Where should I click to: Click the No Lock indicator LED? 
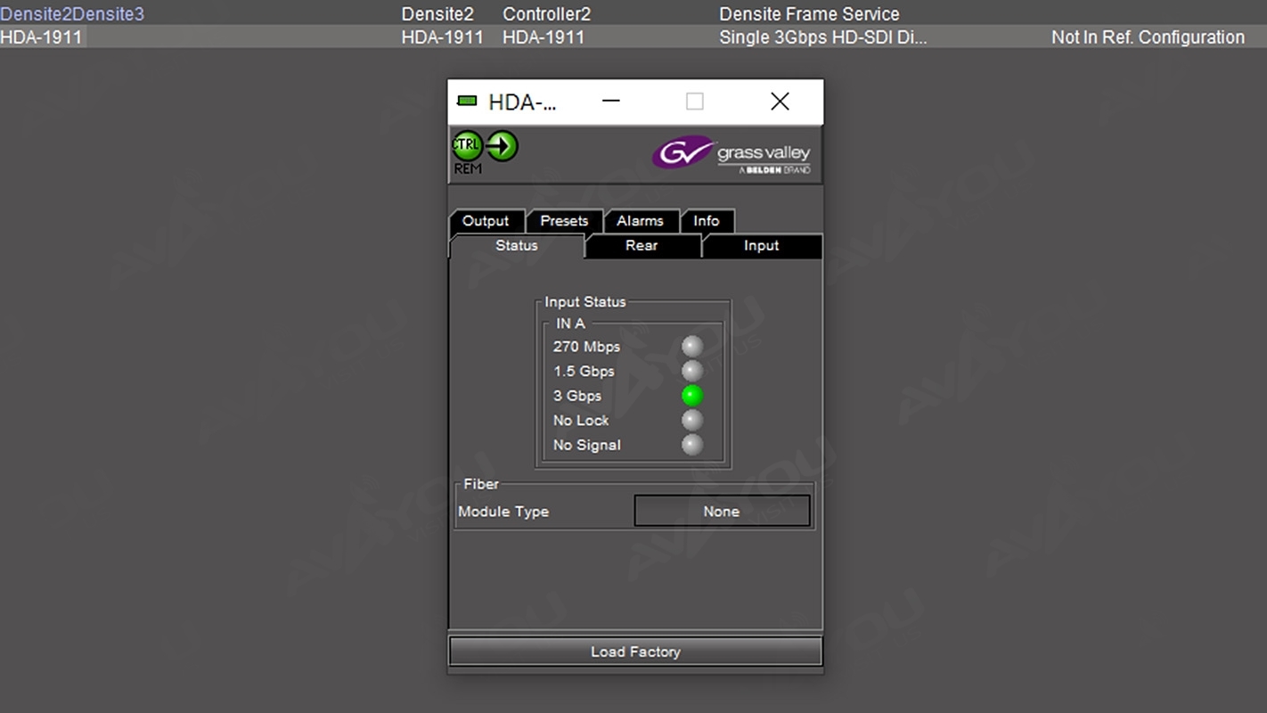(692, 421)
